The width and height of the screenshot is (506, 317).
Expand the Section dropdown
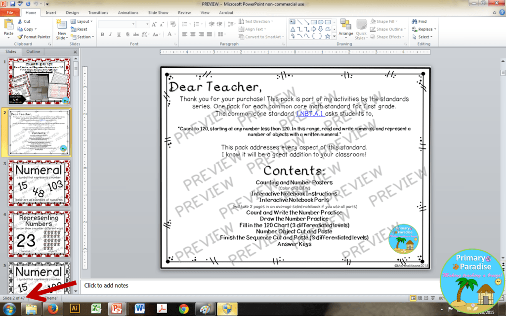(83, 37)
